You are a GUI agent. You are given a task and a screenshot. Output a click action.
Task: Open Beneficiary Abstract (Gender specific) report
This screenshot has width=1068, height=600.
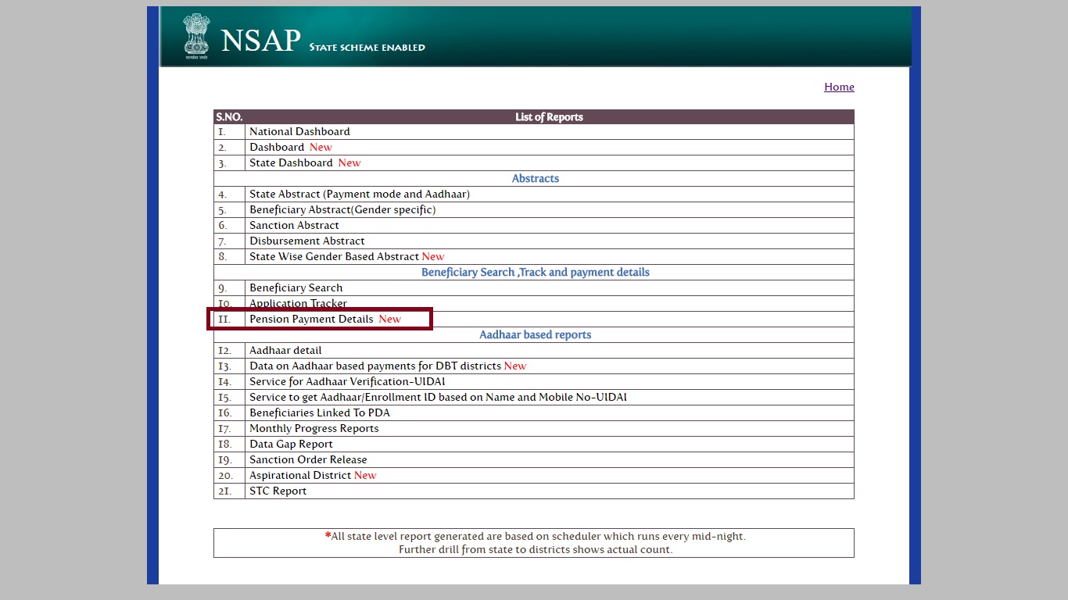[x=342, y=210]
